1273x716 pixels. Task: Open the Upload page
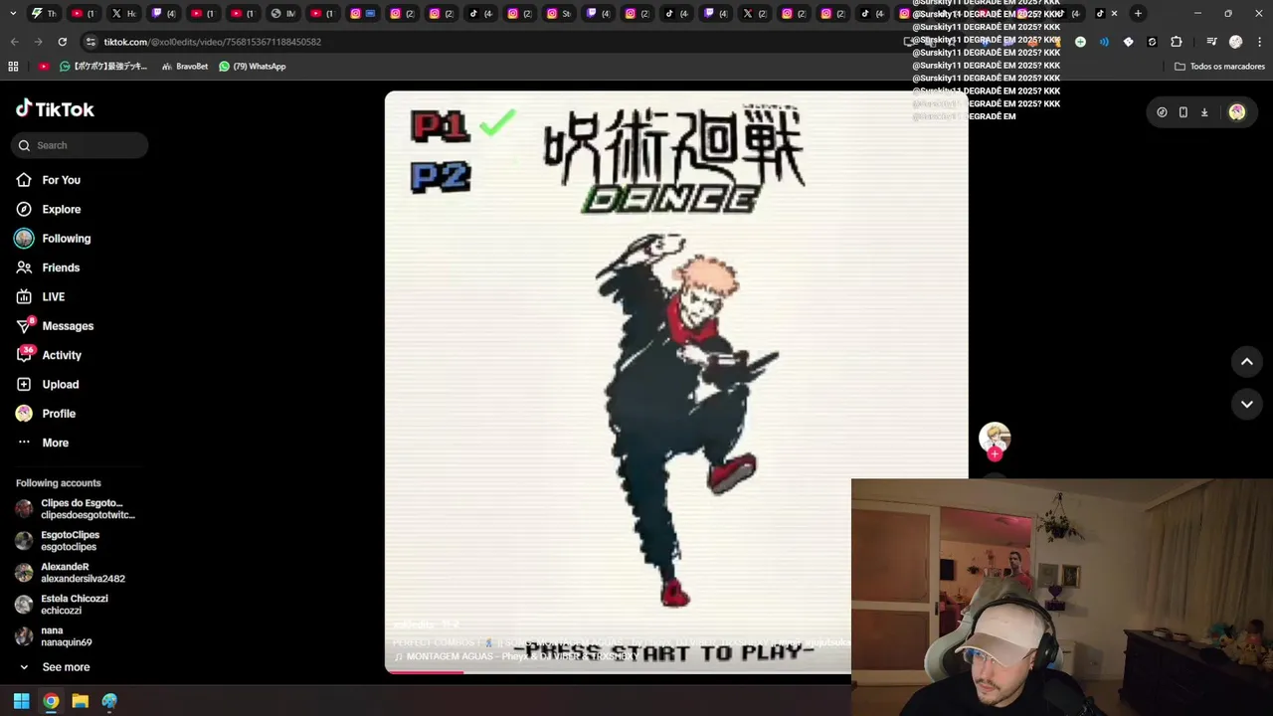point(47,384)
